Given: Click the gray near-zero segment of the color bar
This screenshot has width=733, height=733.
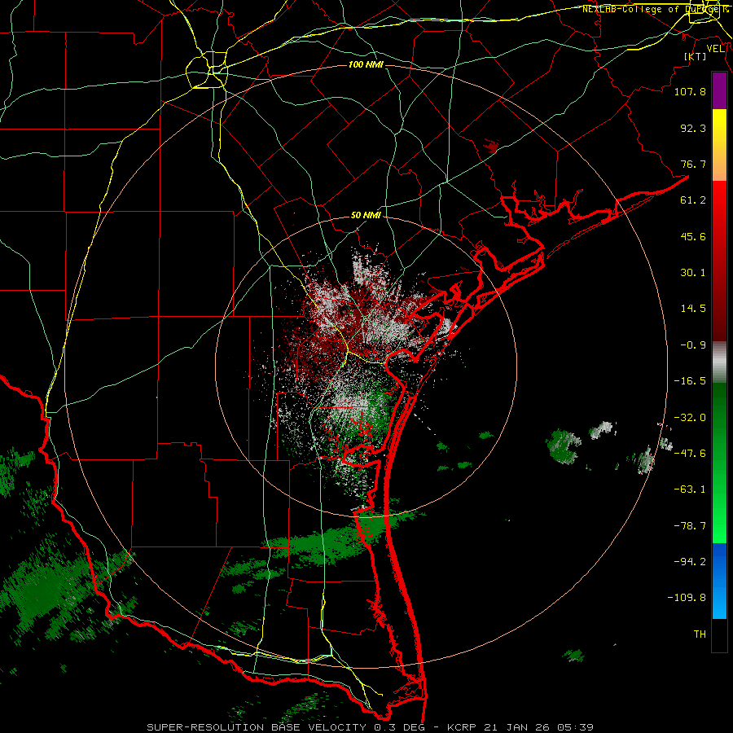Looking at the screenshot, I should (719, 360).
